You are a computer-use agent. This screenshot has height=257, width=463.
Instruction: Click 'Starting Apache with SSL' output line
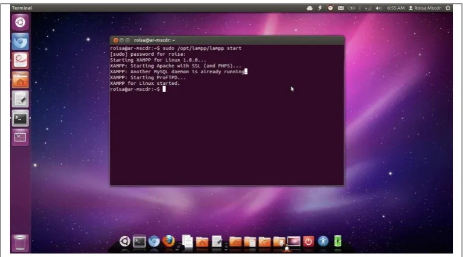176,66
